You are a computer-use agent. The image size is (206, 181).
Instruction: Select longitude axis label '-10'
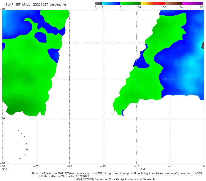point(136,166)
